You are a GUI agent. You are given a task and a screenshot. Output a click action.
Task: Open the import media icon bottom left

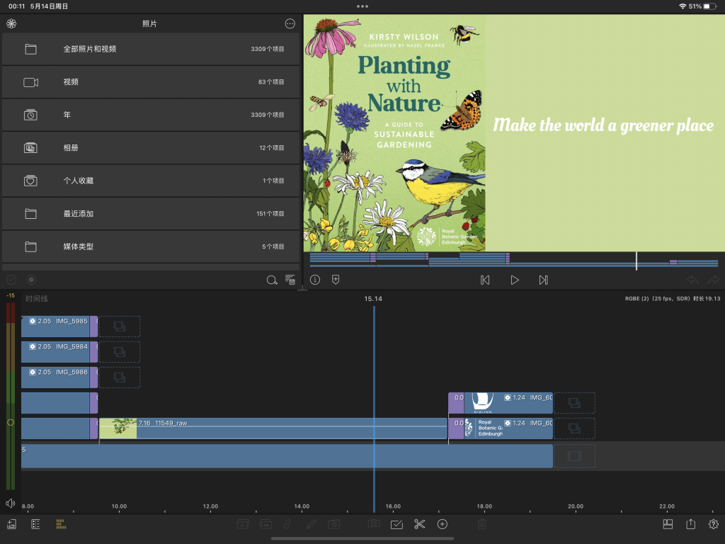tap(11, 524)
